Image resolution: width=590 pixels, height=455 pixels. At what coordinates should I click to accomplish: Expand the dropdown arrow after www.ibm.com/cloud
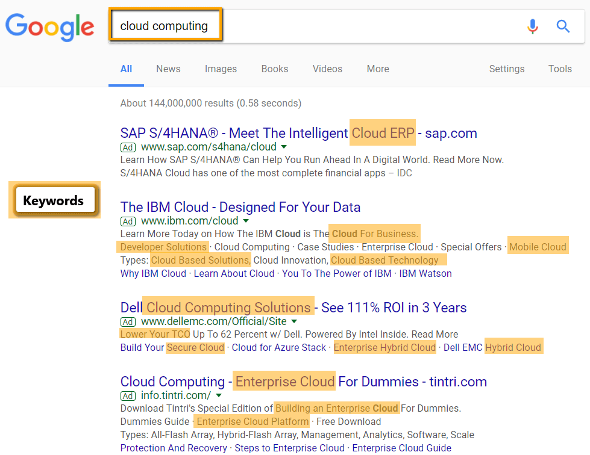tap(246, 221)
